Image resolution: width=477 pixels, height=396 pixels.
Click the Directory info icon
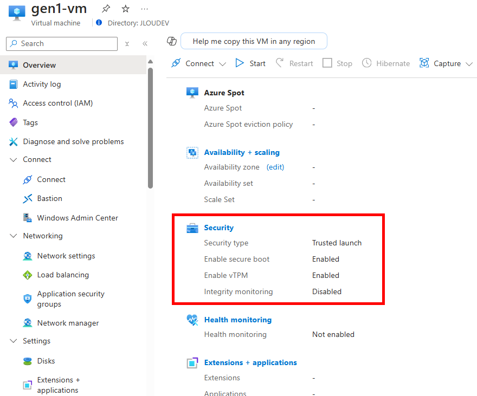tap(99, 23)
